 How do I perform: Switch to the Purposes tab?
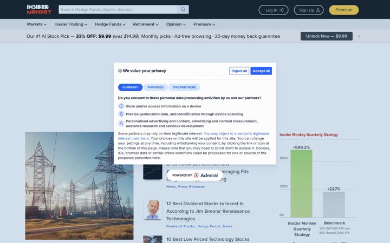coord(155,87)
